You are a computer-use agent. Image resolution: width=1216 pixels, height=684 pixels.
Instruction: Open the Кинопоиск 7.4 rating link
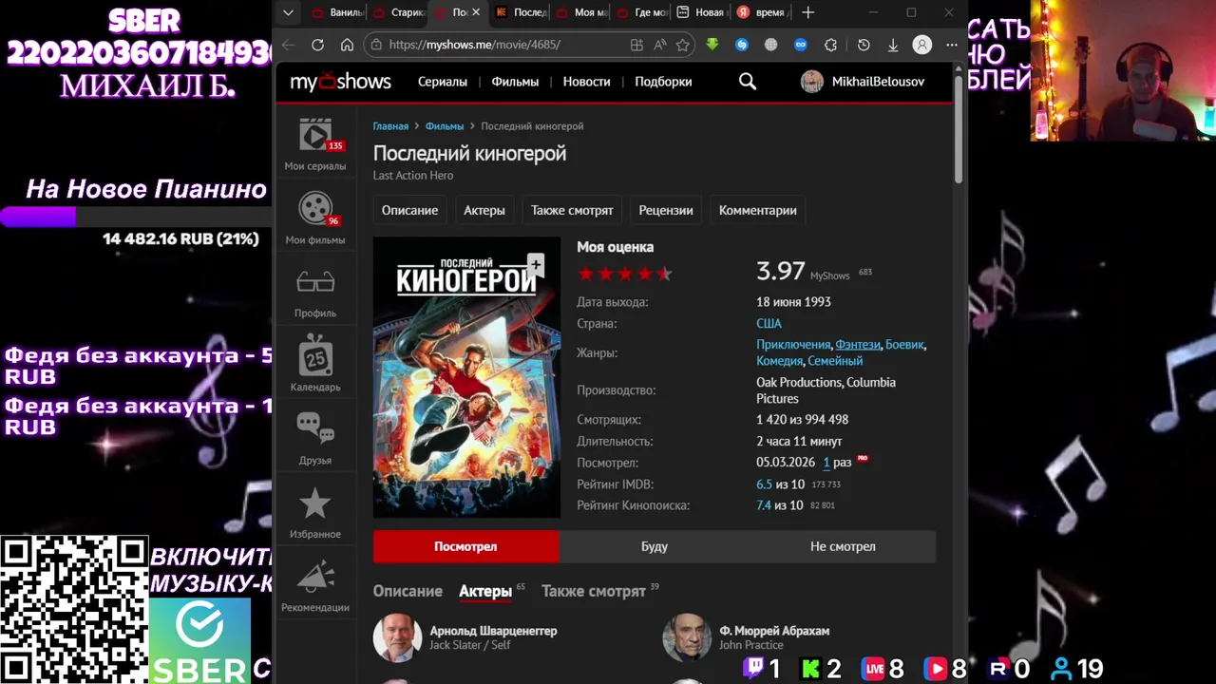click(x=764, y=505)
